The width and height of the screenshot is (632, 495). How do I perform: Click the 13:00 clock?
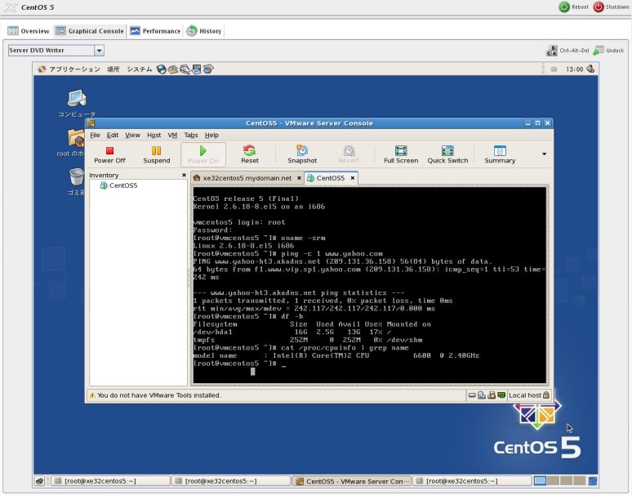click(574, 69)
